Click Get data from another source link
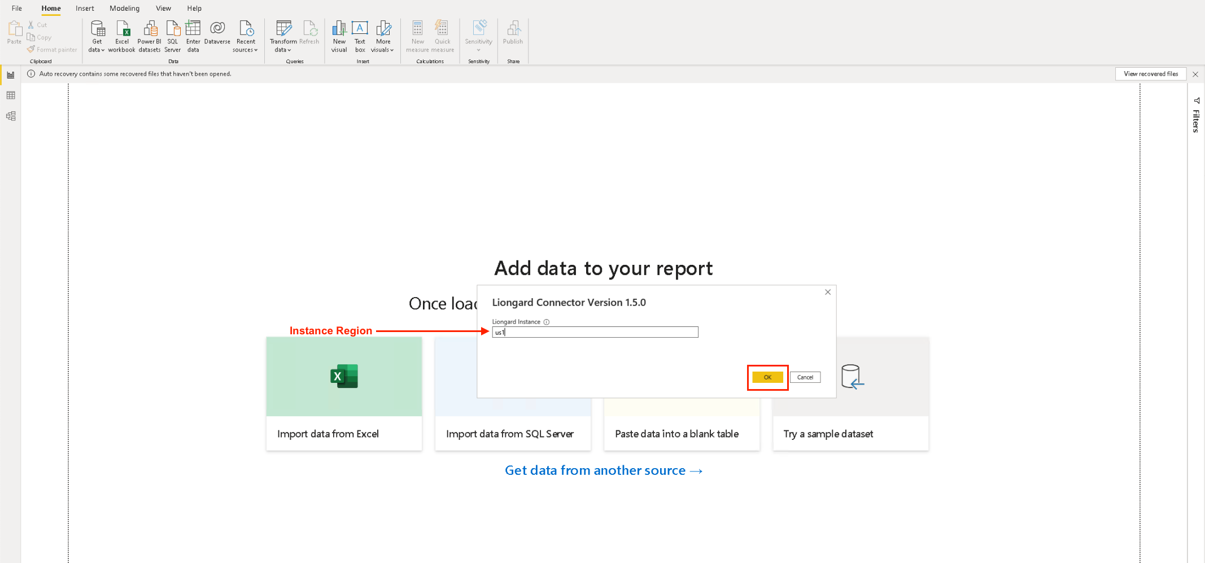Image resolution: width=1205 pixels, height=563 pixels. (x=604, y=470)
